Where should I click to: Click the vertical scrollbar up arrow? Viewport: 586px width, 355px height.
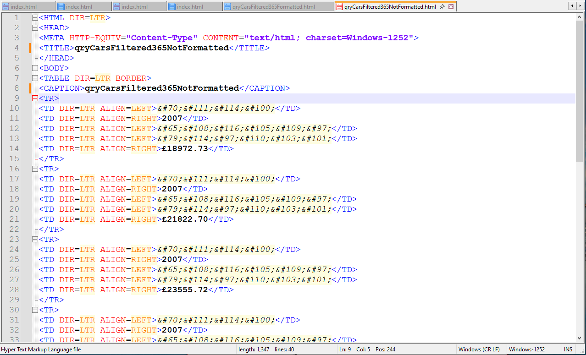pyautogui.click(x=580, y=16)
